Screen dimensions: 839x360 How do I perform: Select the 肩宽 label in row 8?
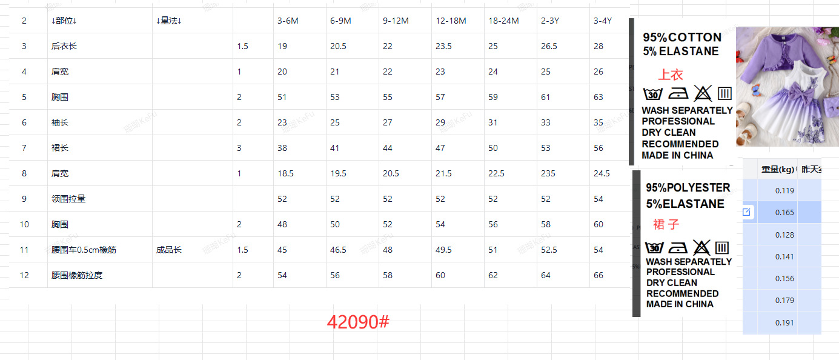(x=60, y=173)
